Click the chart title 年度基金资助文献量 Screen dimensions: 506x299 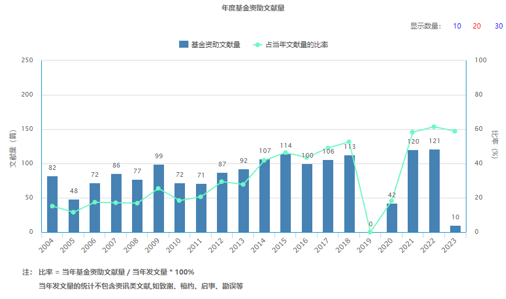click(253, 8)
